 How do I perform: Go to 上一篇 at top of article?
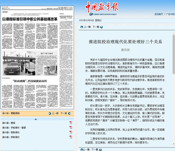(87, 27)
